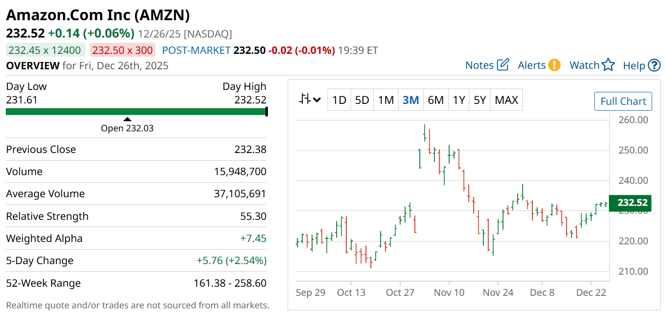The image size is (668, 317).
Task: Click the POST-MARKET label
Action: pyautogui.click(x=196, y=50)
